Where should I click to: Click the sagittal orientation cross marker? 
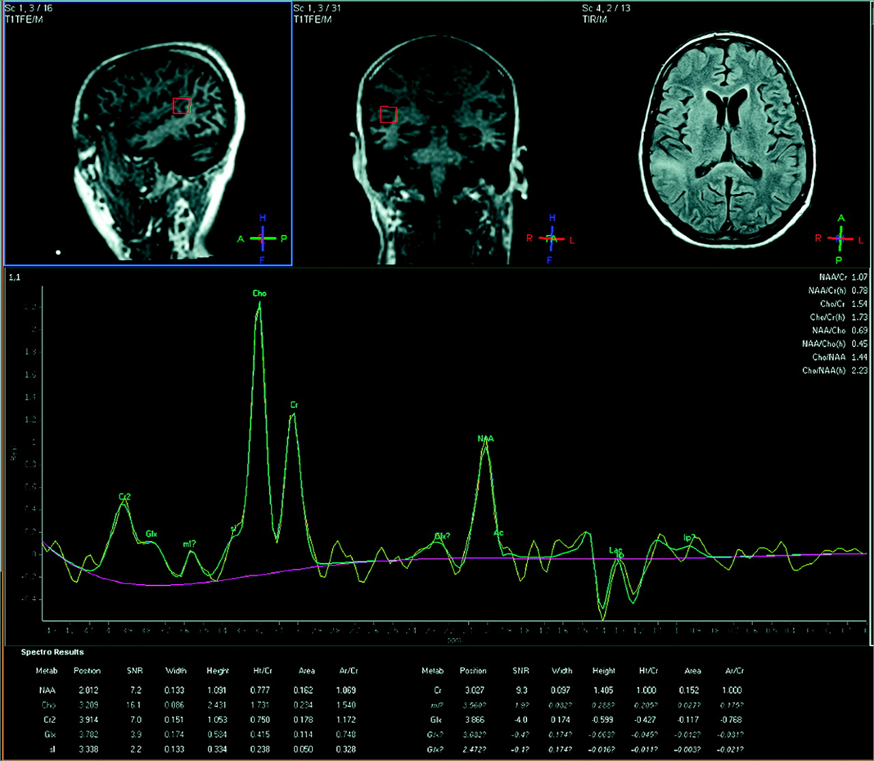(x=263, y=238)
